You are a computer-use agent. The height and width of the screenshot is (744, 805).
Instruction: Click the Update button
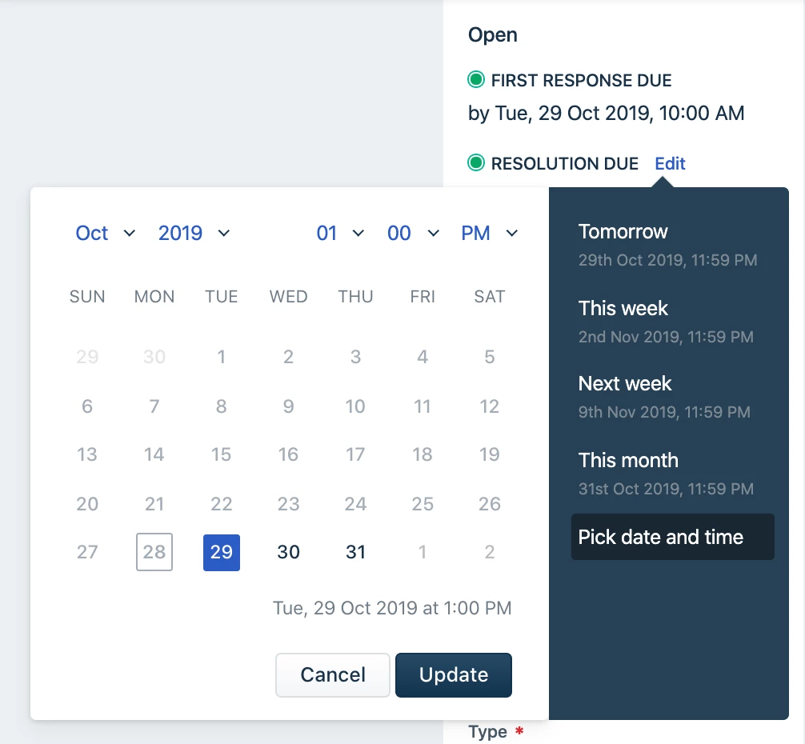(454, 674)
